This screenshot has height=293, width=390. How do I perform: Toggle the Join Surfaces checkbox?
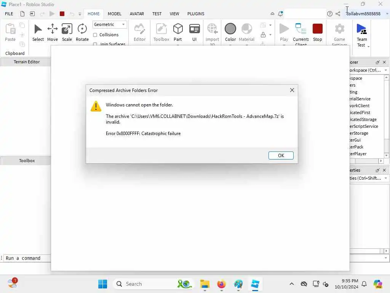(95, 44)
